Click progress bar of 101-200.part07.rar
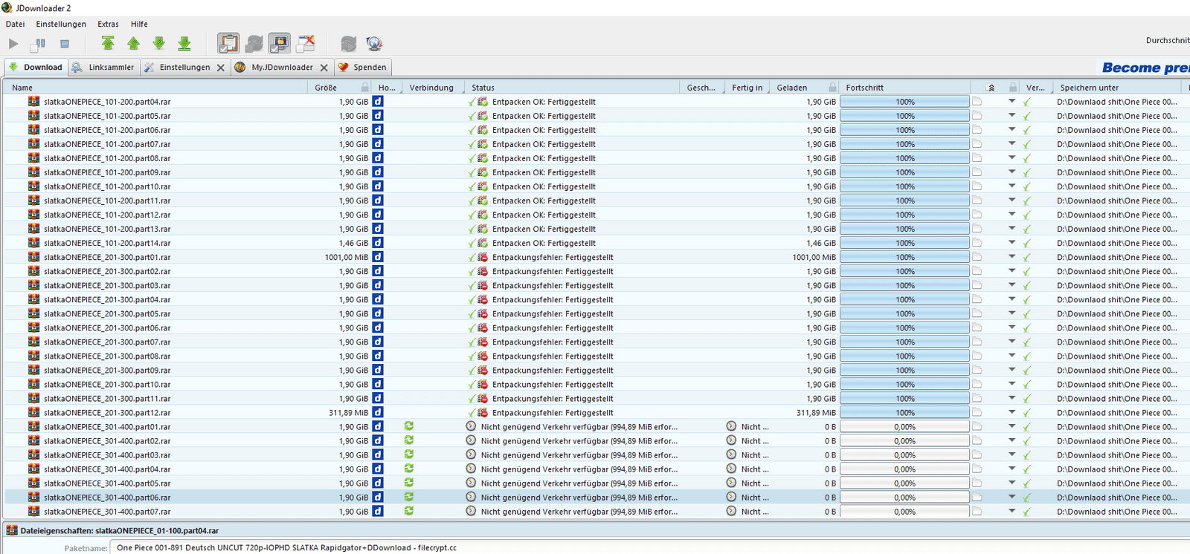Screen dimensions: 1190x554 click(904, 144)
